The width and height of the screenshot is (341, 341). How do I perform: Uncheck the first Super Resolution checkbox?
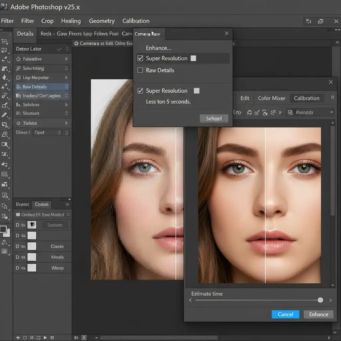(140, 58)
